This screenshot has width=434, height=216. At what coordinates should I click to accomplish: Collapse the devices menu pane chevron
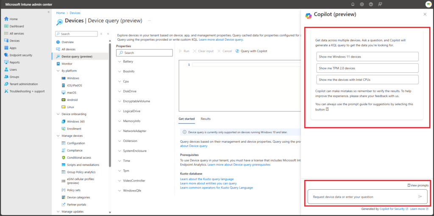pos(108,34)
